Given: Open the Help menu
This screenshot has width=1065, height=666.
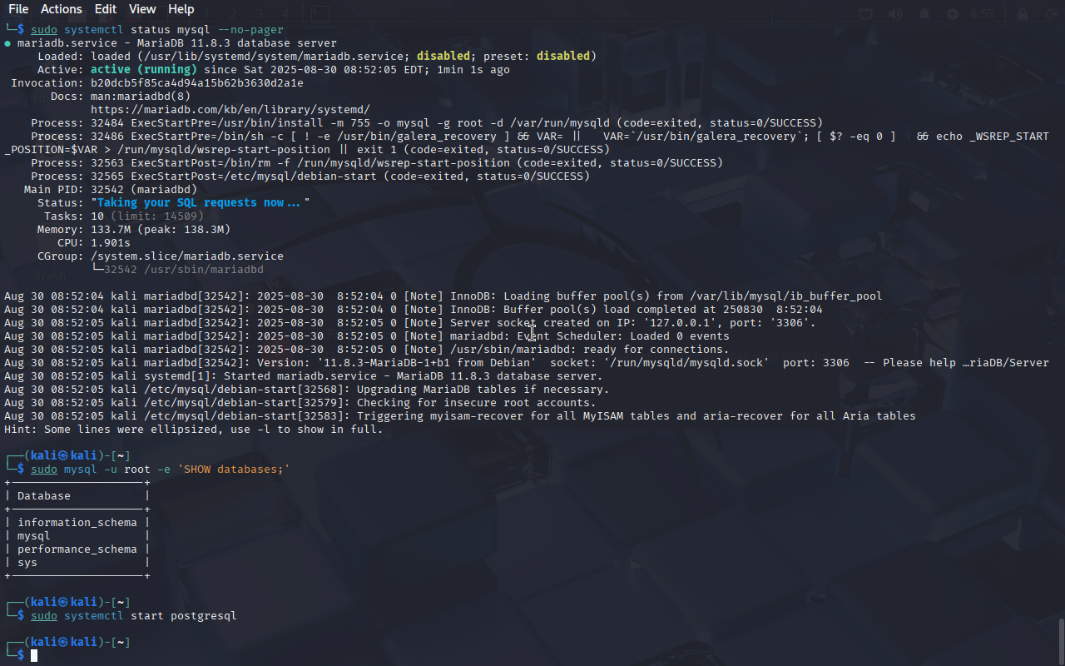Looking at the screenshot, I should tap(181, 9).
